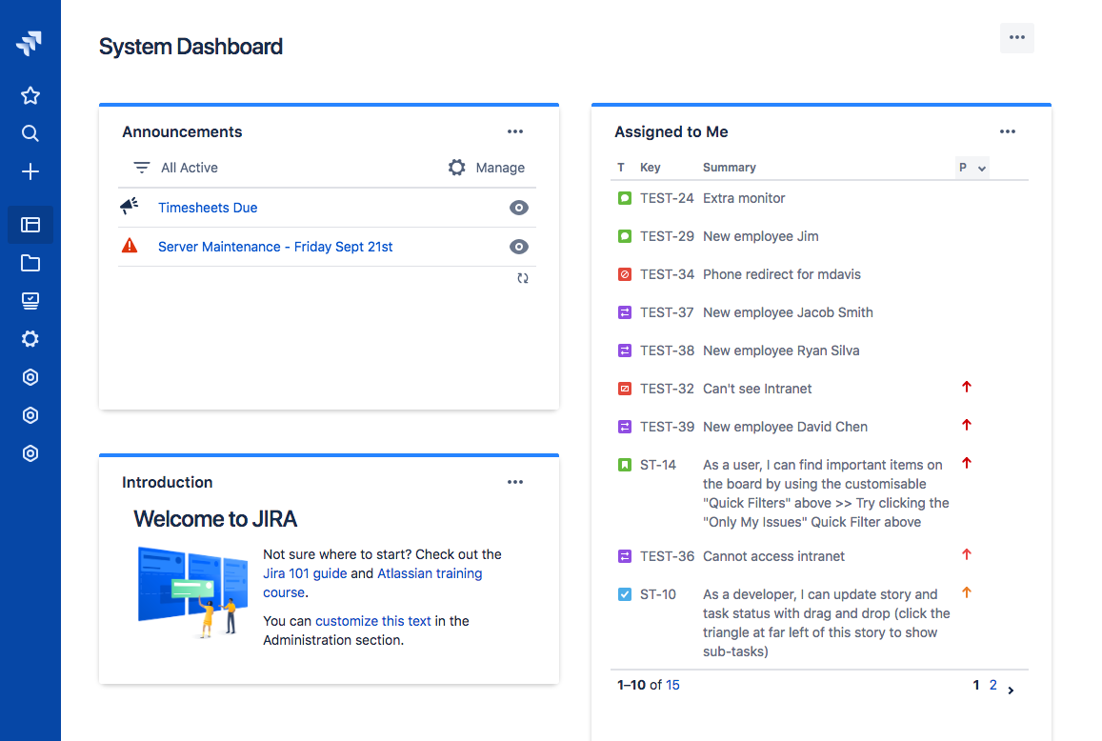This screenshot has width=1102, height=741.
Task: Click the Manage announcements button
Action: (x=500, y=168)
